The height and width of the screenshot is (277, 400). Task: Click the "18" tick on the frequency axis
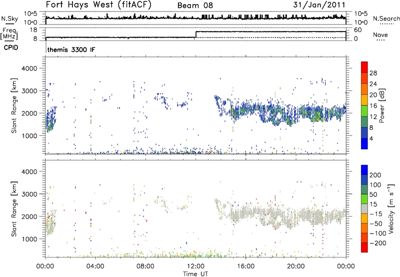tap(33, 30)
